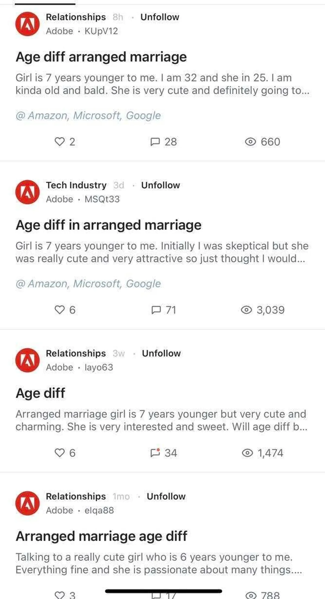This screenshot has width=325, height=599.
Task: Open comments on post with 28 replies
Action: click(x=164, y=142)
